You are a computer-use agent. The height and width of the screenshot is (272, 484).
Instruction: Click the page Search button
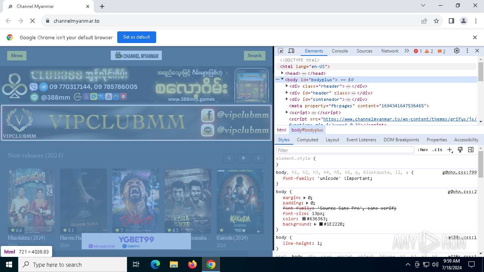point(254,56)
